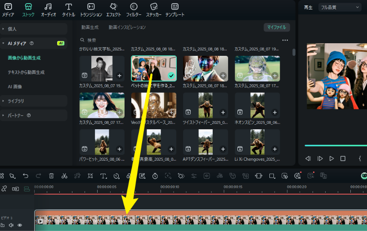Click the audio detach music-note icon

point(77,176)
